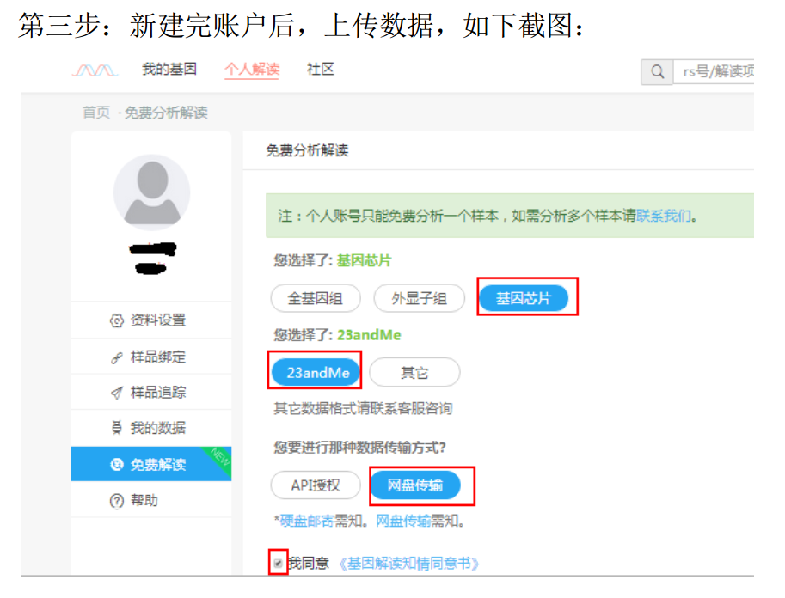This screenshot has width=785, height=598.
Task: Click the wave logo in the header
Action: point(95,70)
